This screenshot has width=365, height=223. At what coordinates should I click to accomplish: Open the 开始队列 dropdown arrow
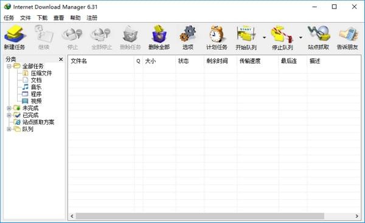264,37
